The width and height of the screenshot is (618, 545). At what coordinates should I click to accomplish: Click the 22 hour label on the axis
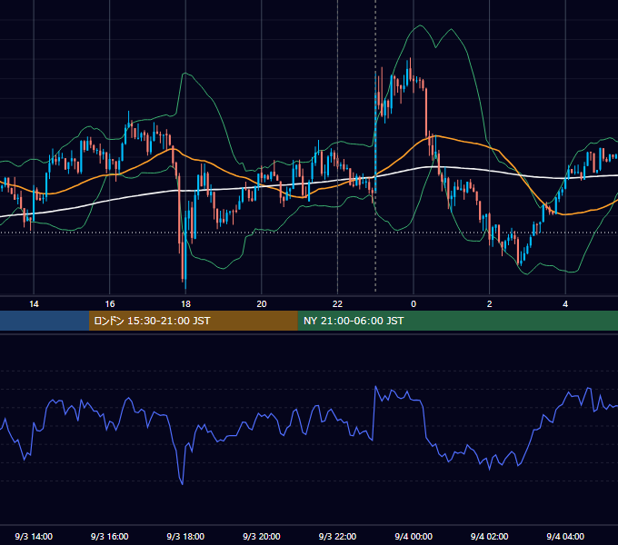coord(337,304)
